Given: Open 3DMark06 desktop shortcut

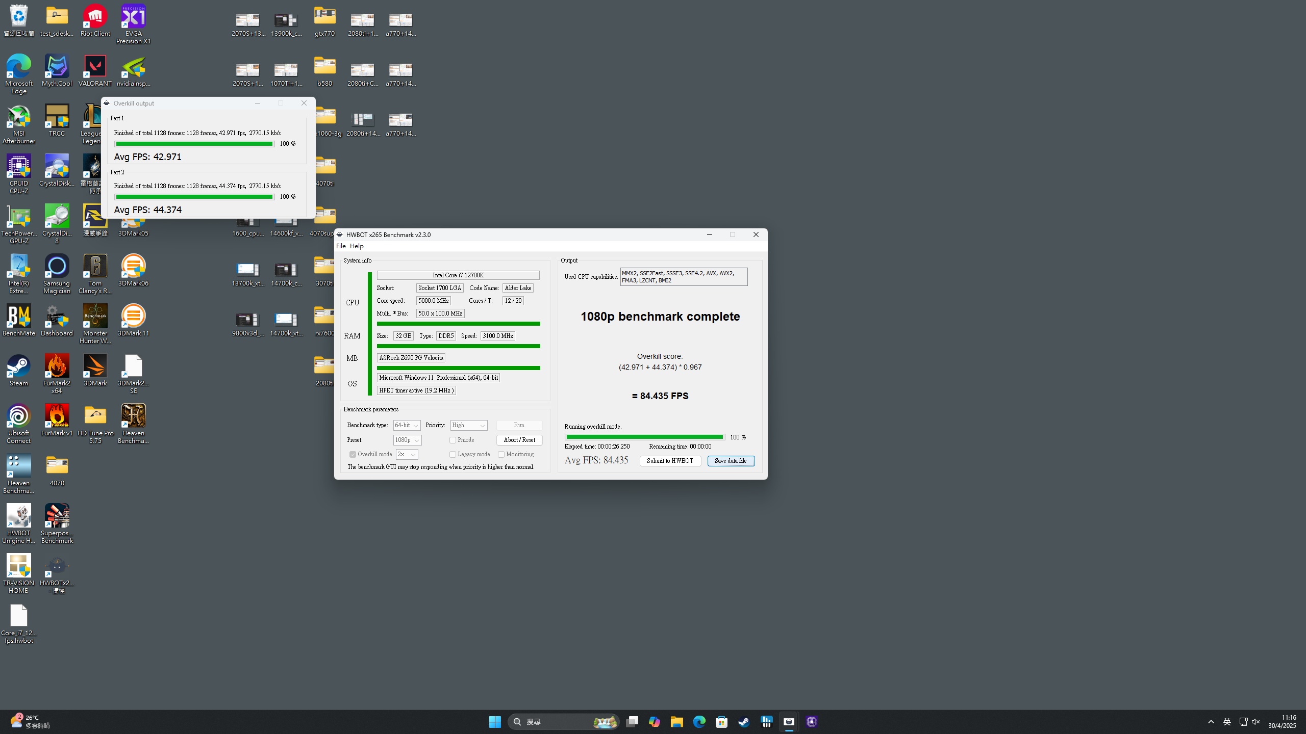Looking at the screenshot, I should coord(133,271).
